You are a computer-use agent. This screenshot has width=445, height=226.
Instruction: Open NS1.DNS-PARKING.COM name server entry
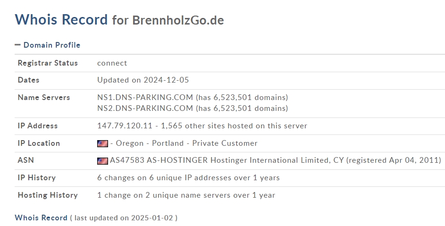[145, 97]
